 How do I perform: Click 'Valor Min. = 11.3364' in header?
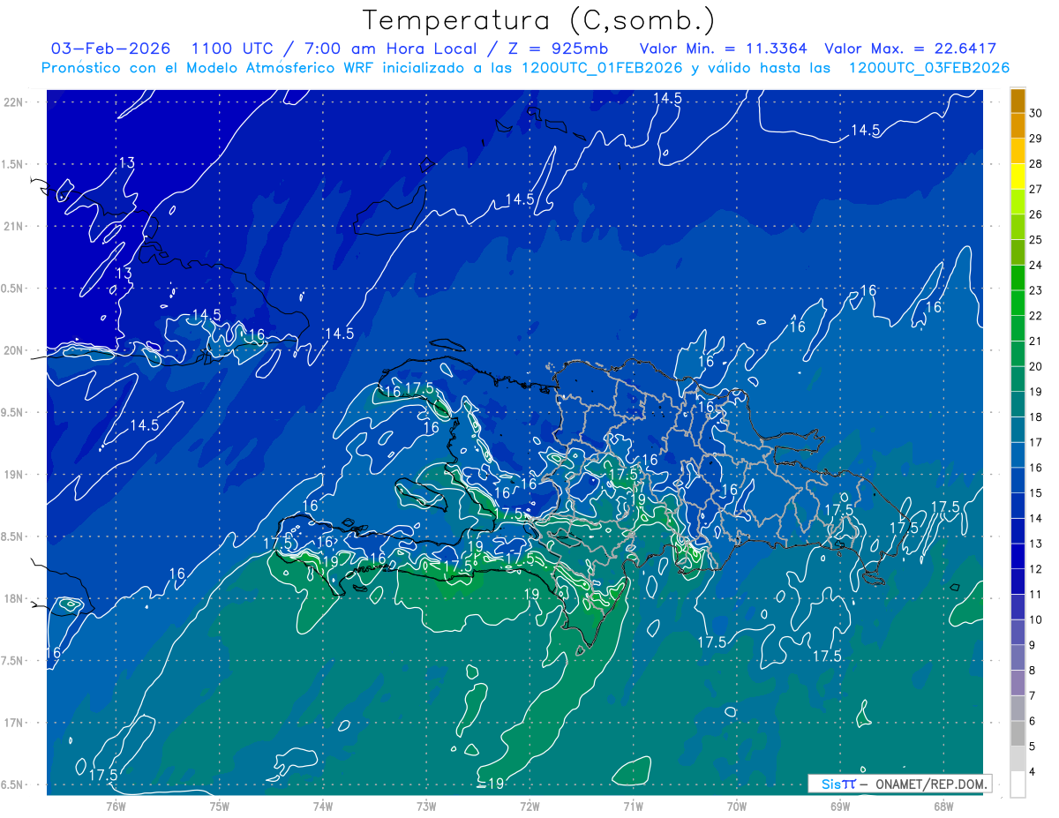(x=723, y=49)
